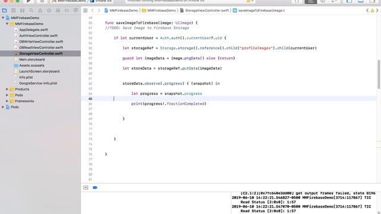Click the print(progress!.fractionCompleted) line
The image size is (381, 214).
click(168, 103)
